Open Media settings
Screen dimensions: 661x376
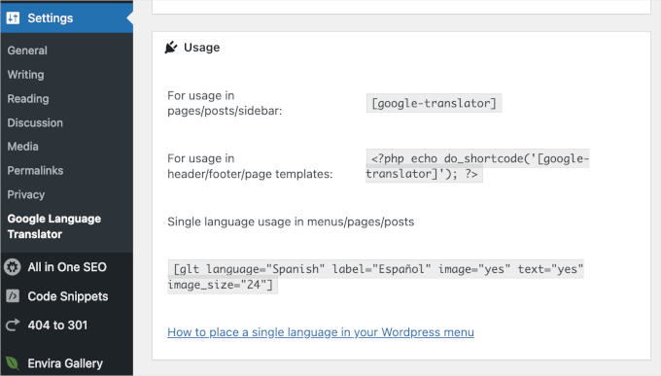click(22, 147)
